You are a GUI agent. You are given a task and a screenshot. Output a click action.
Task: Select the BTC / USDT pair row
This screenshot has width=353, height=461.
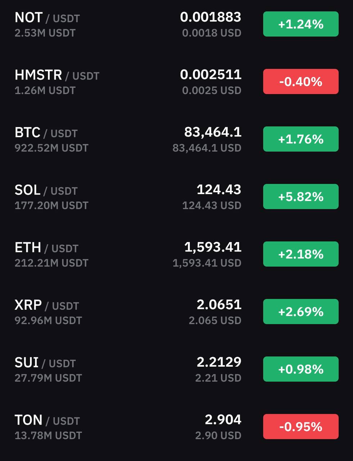click(x=176, y=139)
